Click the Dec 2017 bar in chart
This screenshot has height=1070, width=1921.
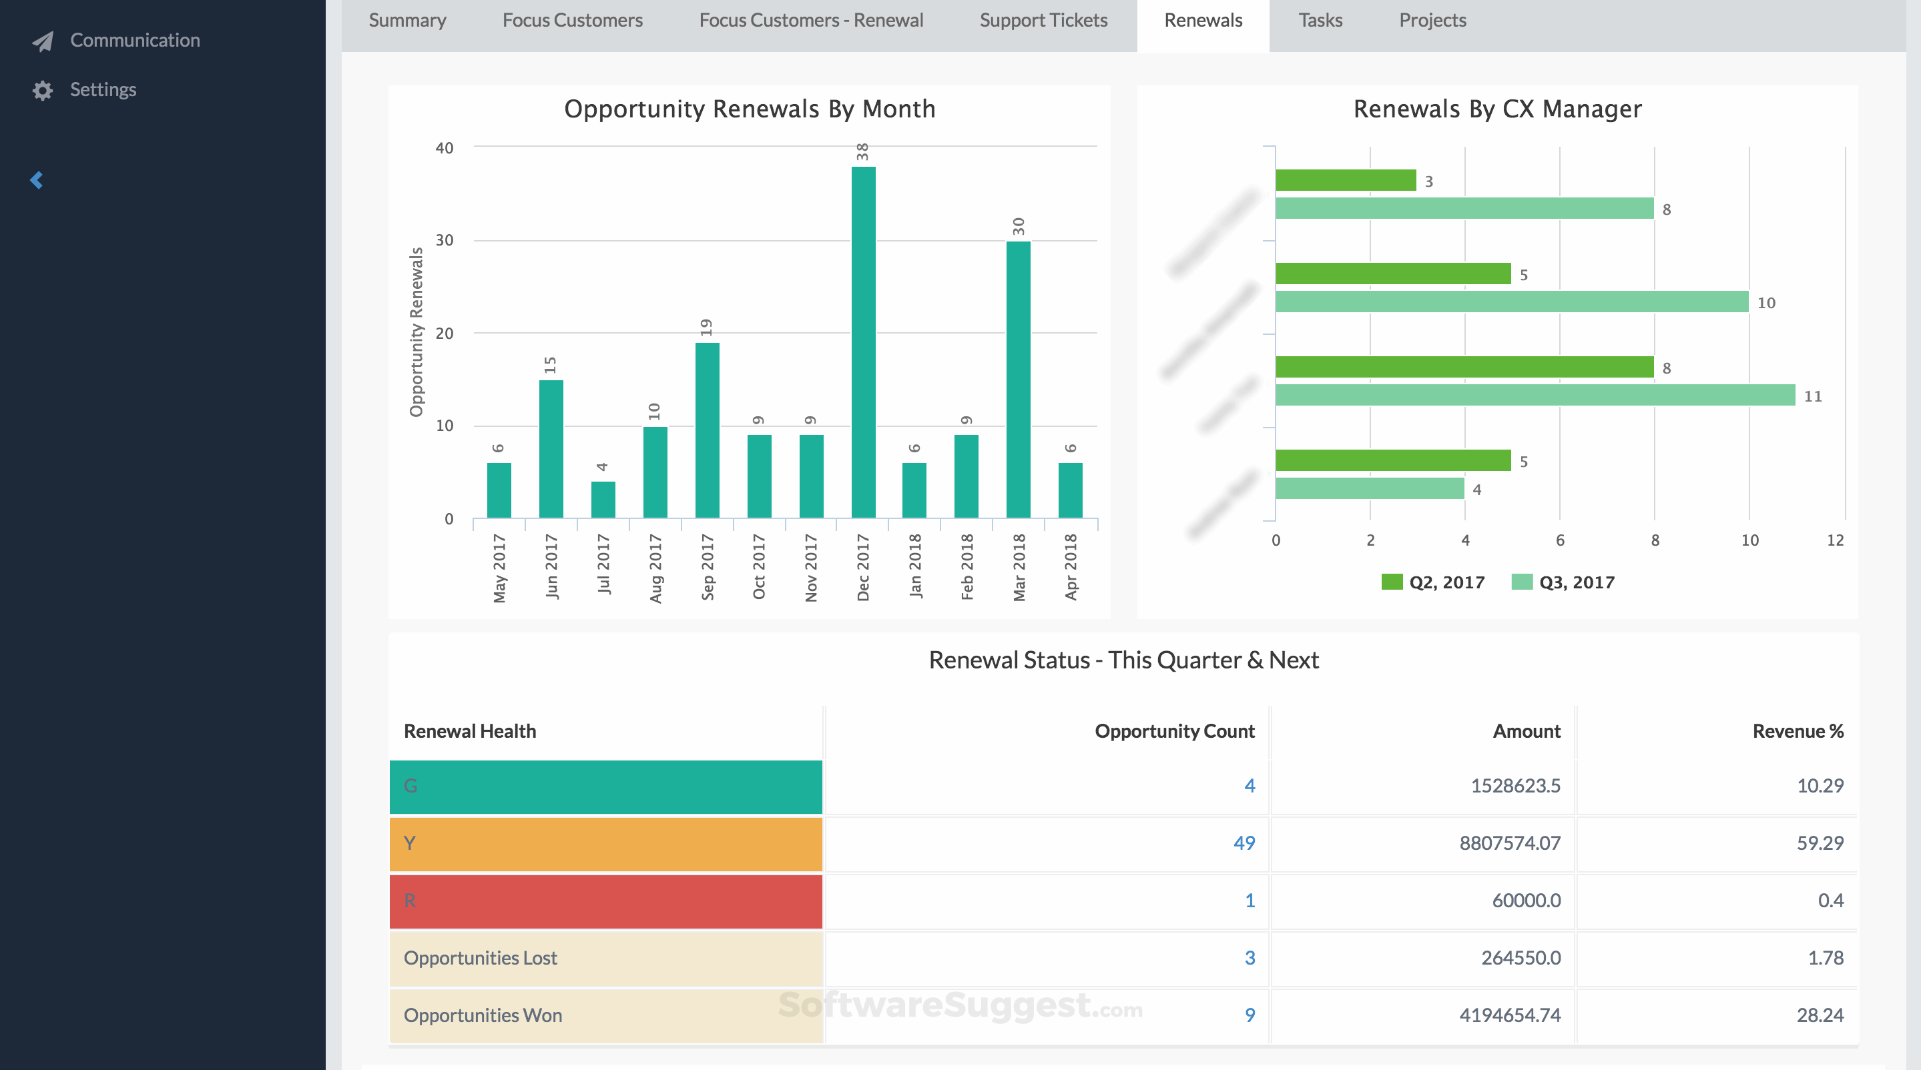click(x=863, y=343)
